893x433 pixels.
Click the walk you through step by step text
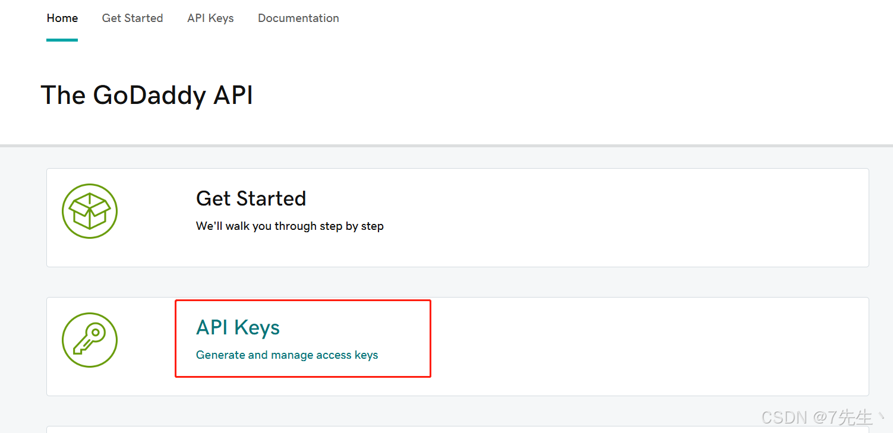(289, 226)
